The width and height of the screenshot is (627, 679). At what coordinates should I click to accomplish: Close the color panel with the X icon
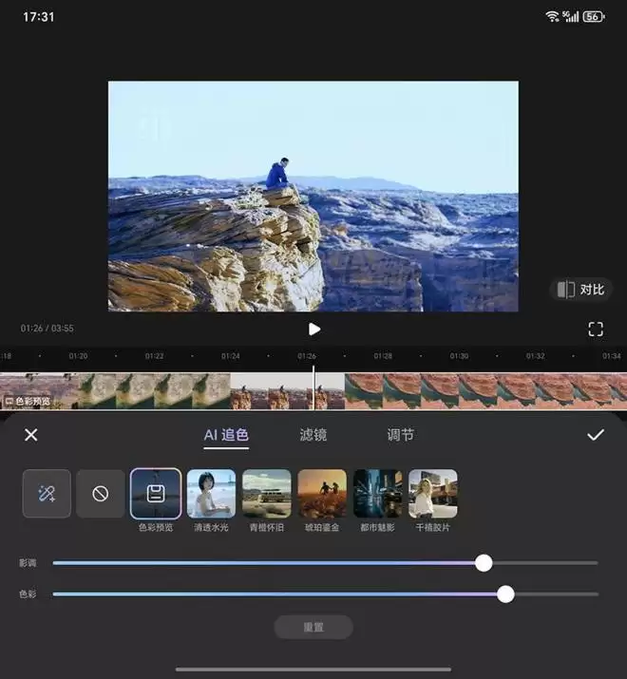click(31, 435)
